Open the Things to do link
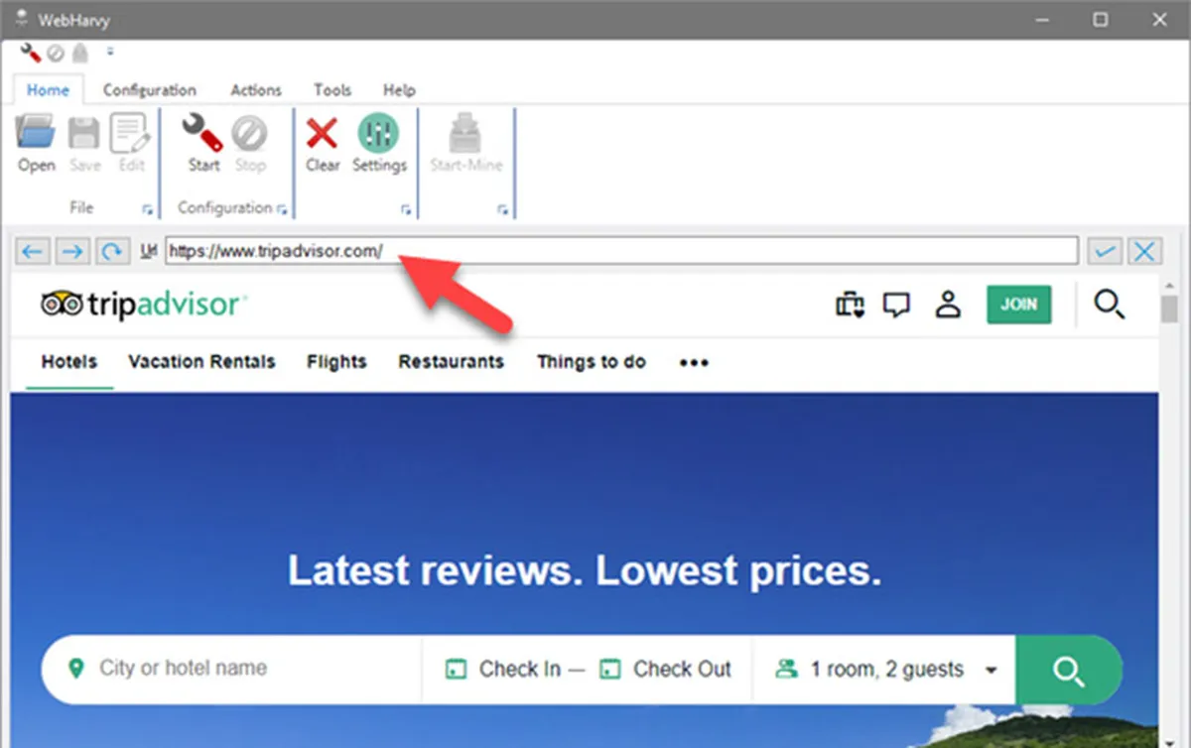 pyautogui.click(x=592, y=362)
